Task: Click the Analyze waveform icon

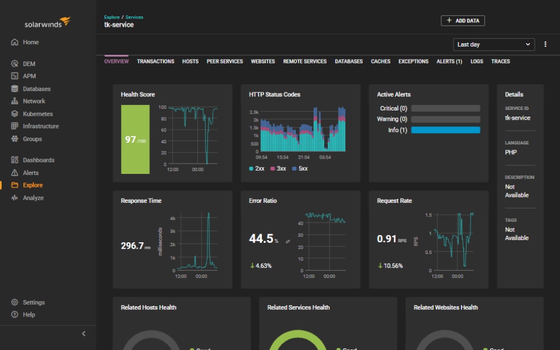Action: [x=15, y=197]
